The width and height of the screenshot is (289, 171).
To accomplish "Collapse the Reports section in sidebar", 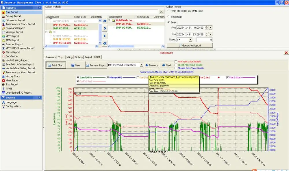I will [x=40, y=8].
